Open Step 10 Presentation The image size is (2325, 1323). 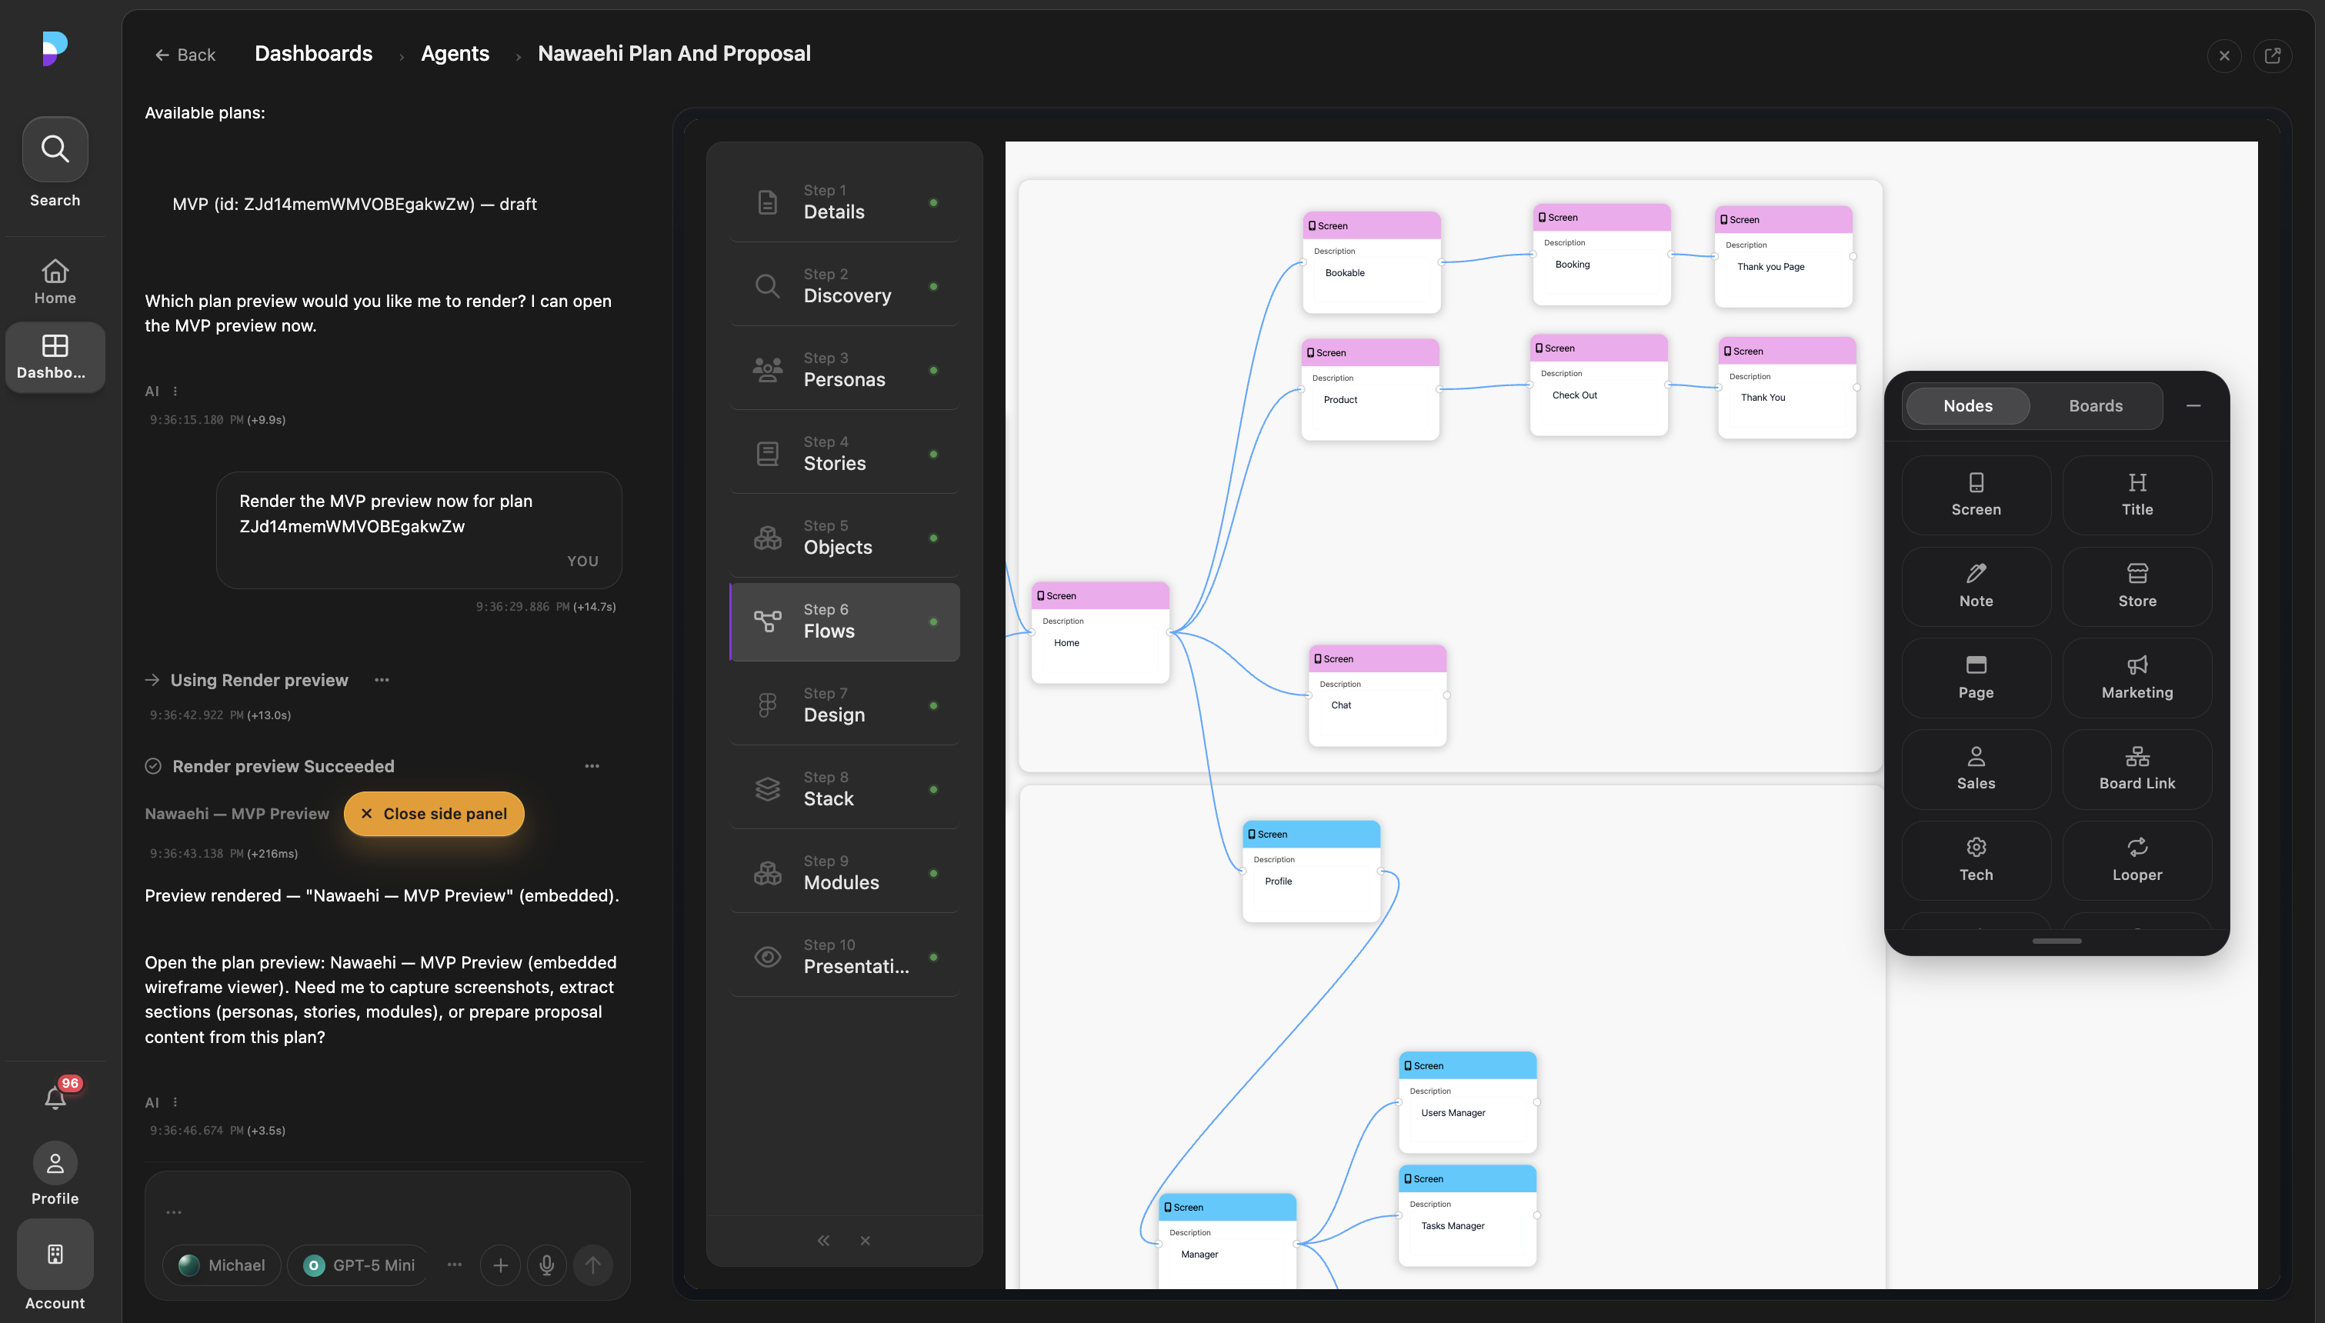point(844,957)
